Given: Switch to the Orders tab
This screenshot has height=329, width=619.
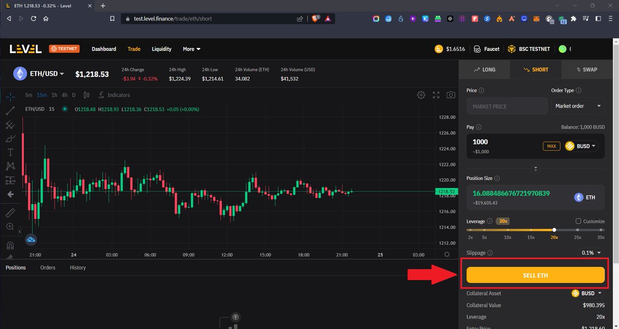Looking at the screenshot, I should (47, 267).
